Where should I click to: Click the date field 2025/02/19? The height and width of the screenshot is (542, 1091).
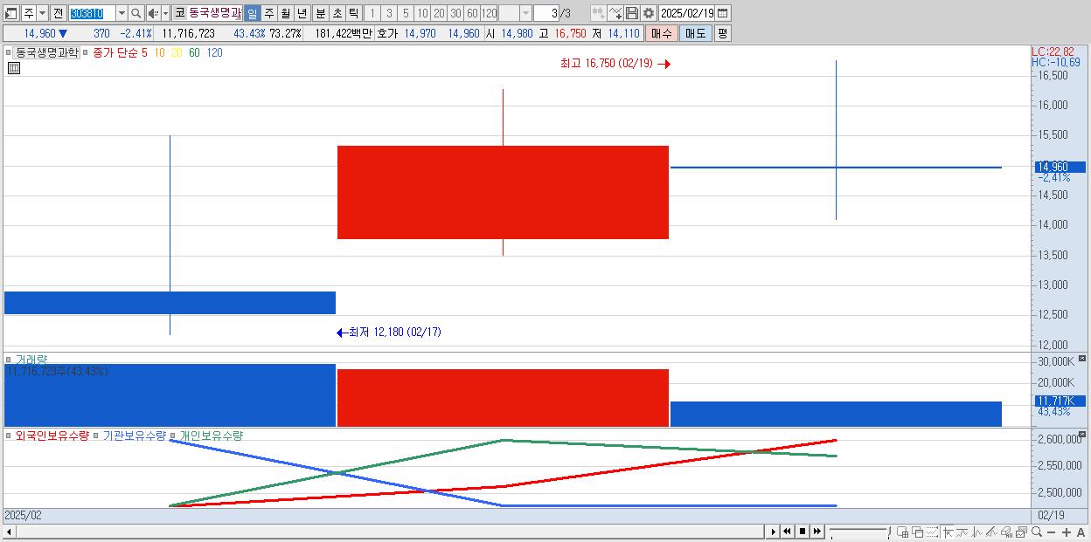687,13
